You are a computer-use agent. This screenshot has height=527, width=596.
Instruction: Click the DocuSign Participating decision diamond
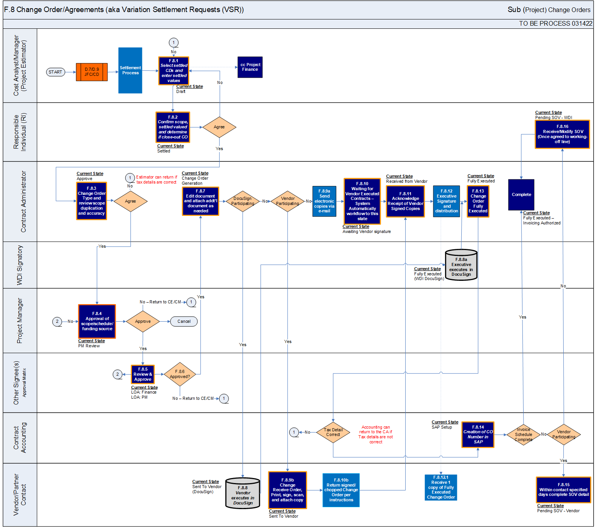click(243, 201)
